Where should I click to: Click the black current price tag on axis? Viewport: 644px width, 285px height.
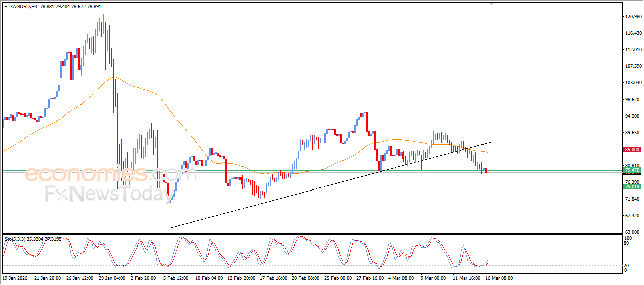(x=632, y=174)
